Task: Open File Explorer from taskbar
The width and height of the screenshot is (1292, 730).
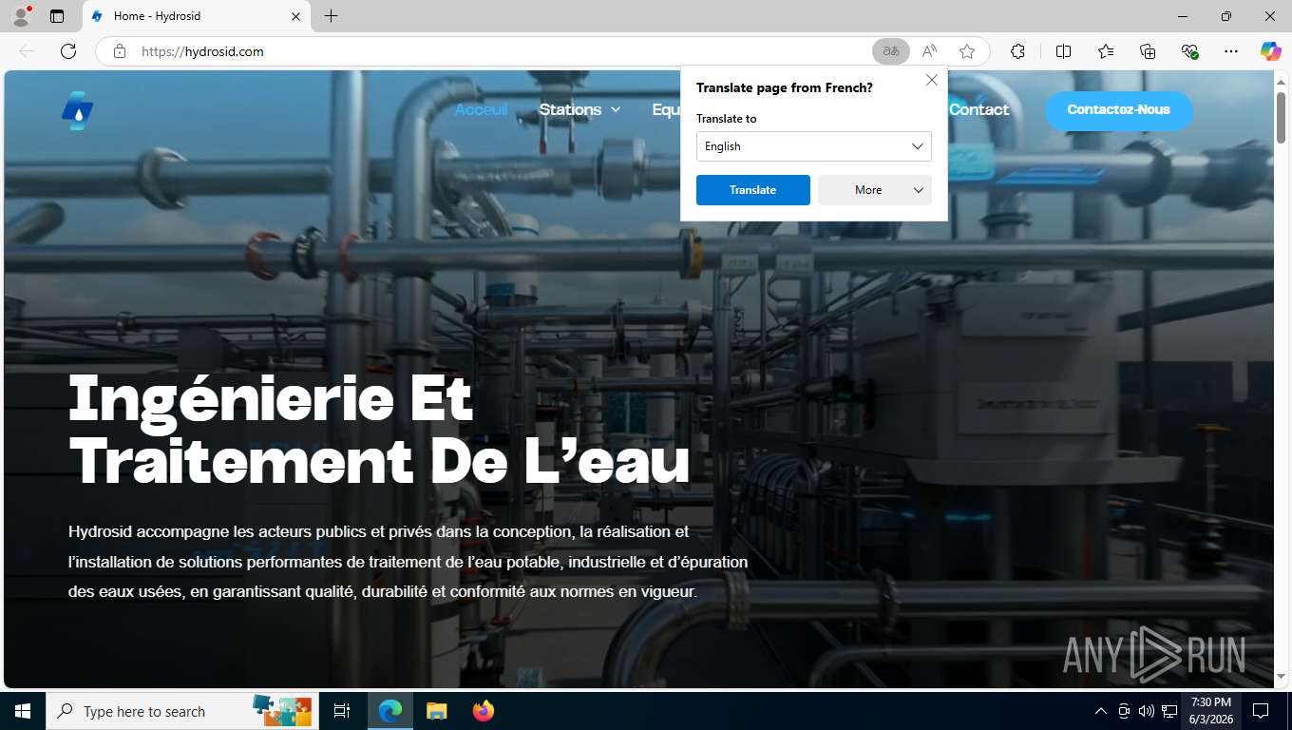Action: (436, 711)
